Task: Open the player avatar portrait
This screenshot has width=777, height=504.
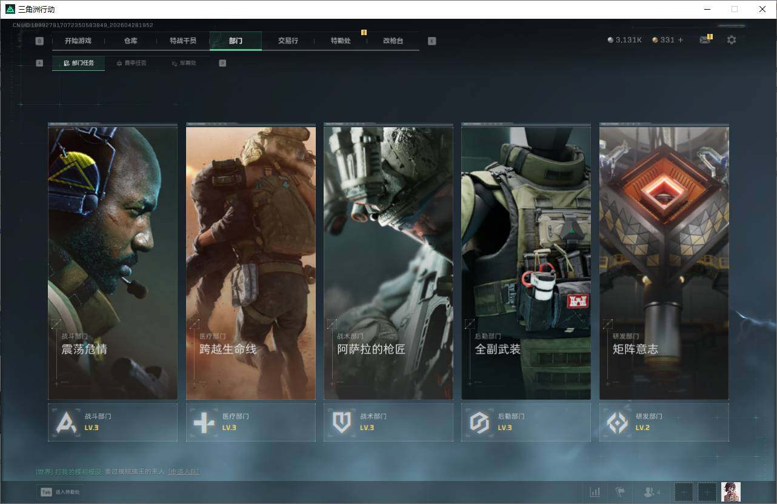Action: pos(730,492)
